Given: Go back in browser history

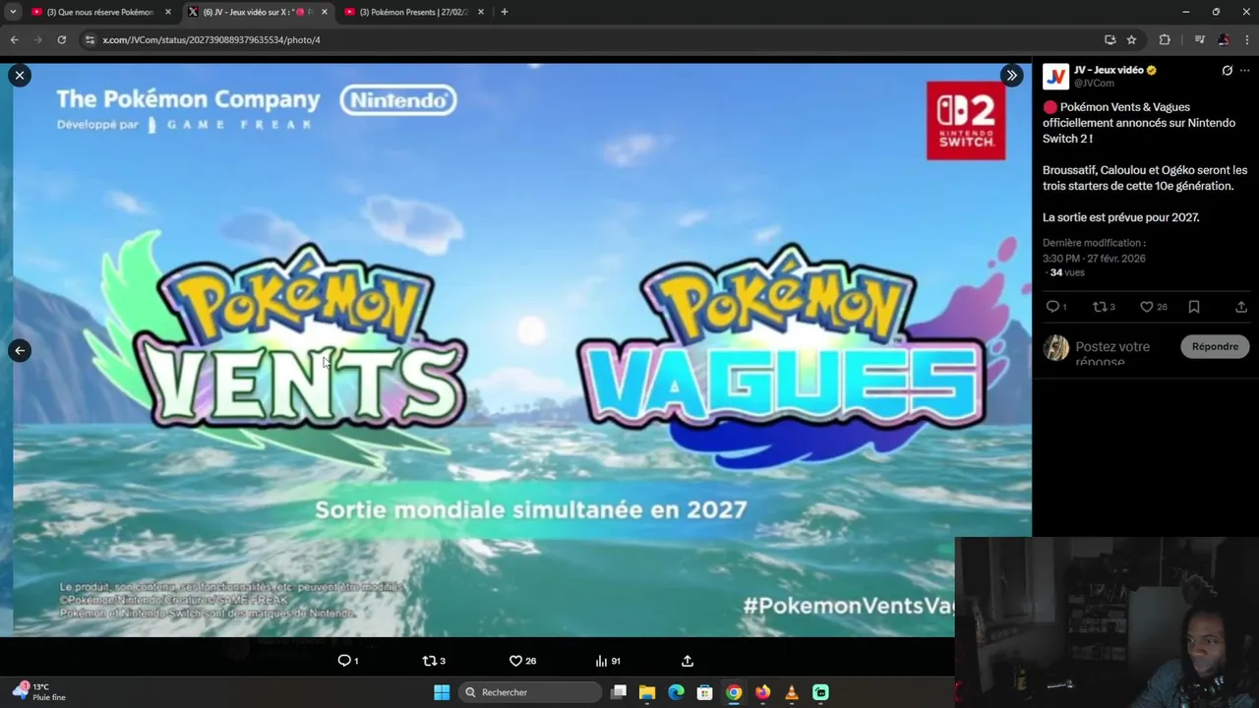Looking at the screenshot, I should [x=14, y=39].
